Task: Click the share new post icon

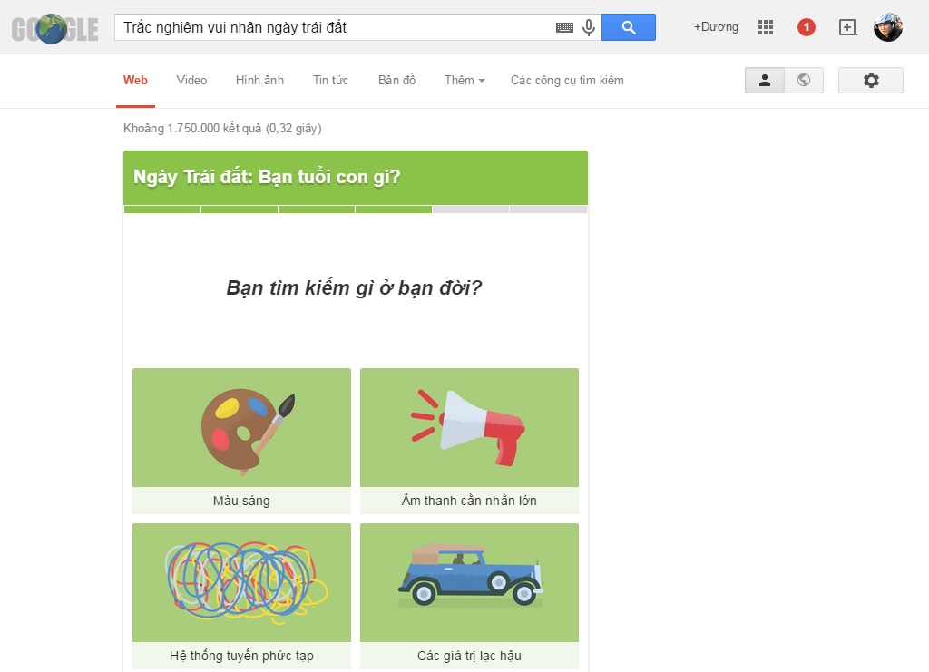Action: [848, 27]
